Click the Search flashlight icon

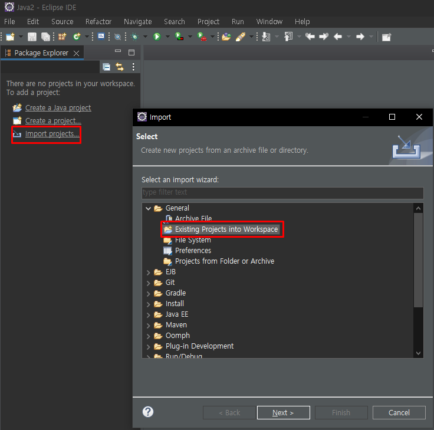coord(241,37)
